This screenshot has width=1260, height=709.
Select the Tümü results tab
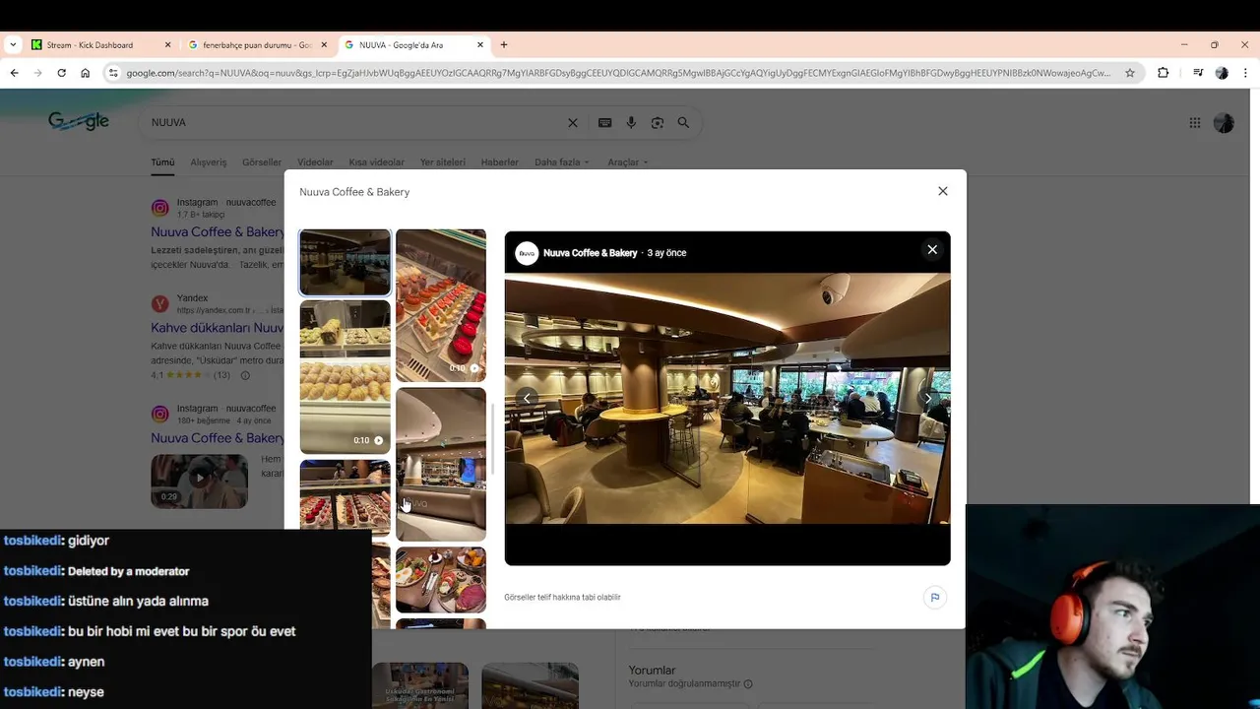162,162
